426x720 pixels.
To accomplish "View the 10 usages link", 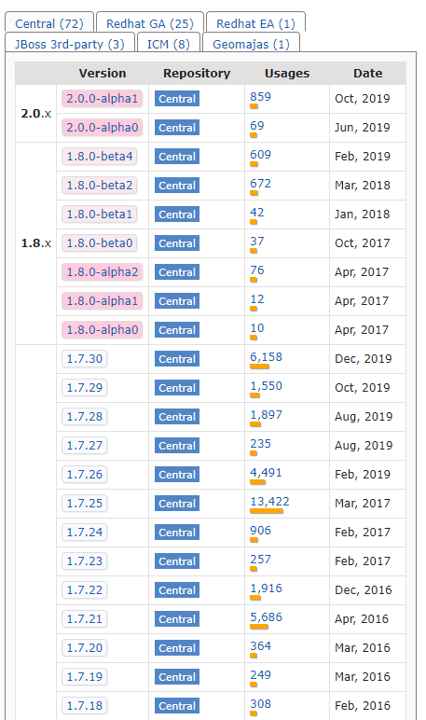I will tap(257, 328).
